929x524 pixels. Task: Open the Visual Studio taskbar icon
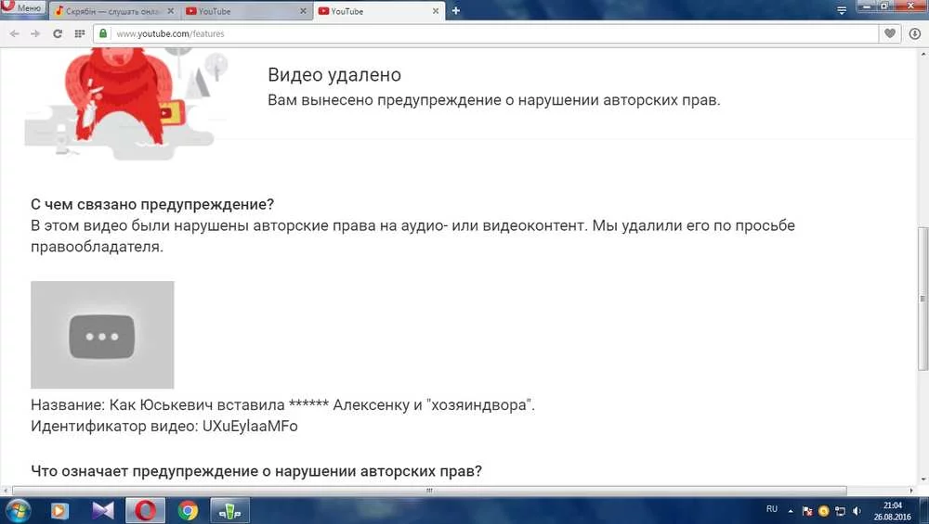(102, 510)
